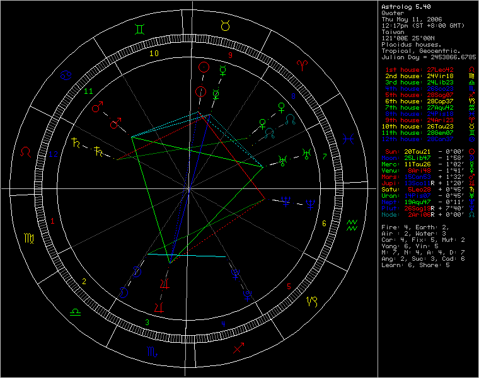Select the 'Car: 4, Fix: 5, Mut: 2' line

pos(423,239)
